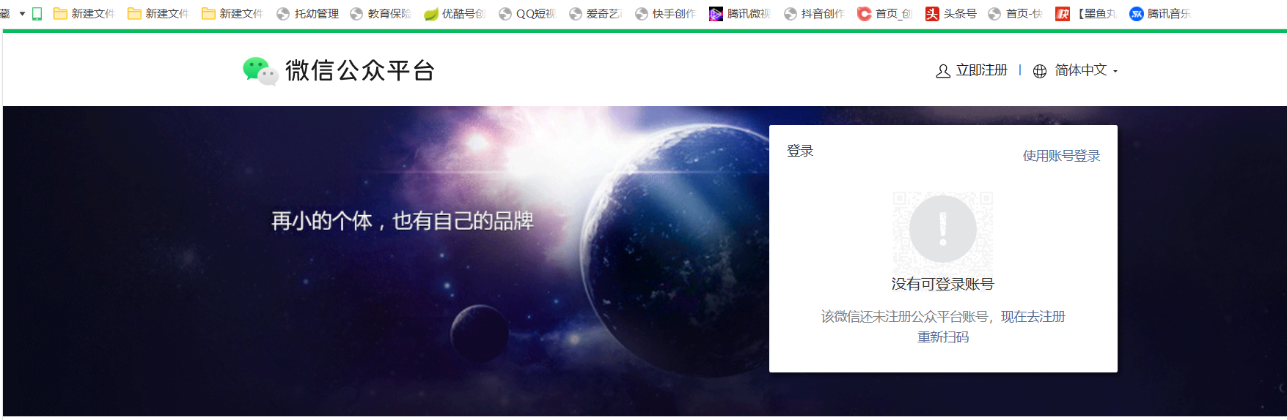Open the 优酷号 bookmark with leaf icon
Viewport: 1287px width, 420px height.
(455, 14)
